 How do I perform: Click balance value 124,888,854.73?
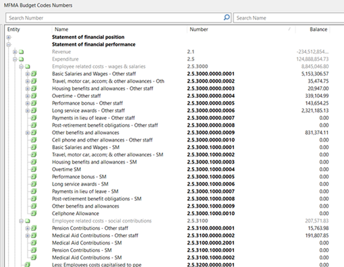[312, 59]
